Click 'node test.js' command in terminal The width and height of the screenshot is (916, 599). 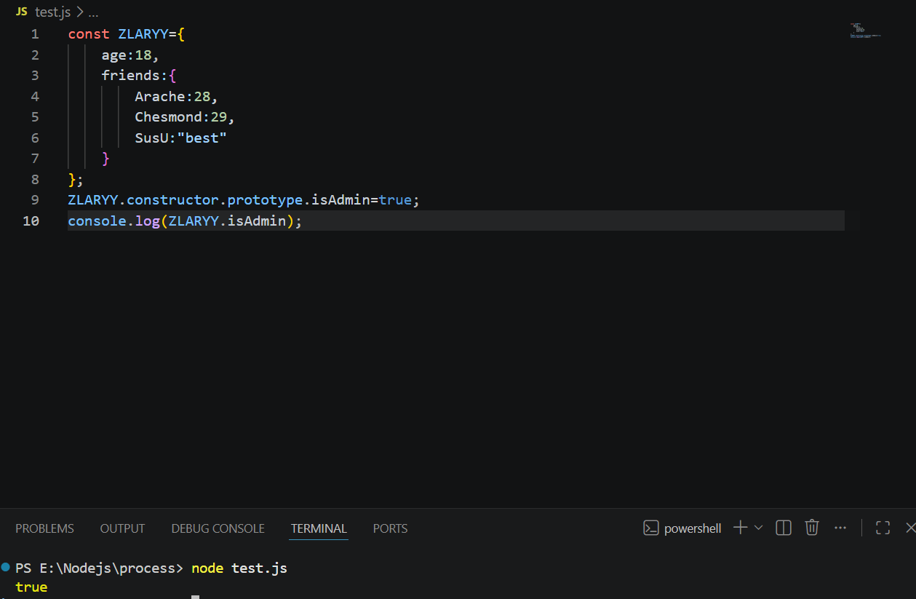(x=239, y=568)
